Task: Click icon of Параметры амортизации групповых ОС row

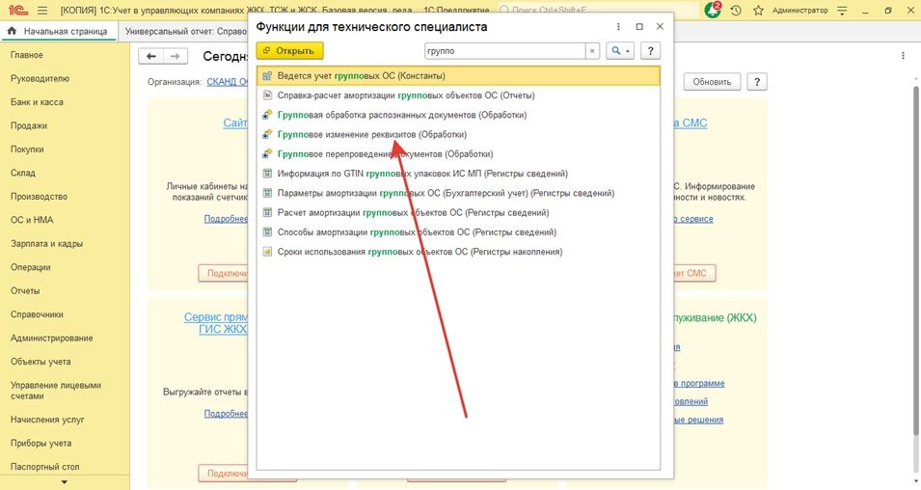Action: coord(267,193)
